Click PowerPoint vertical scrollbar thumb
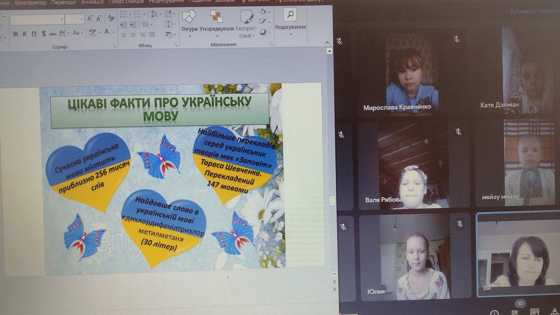Viewport: 560px width, 315px height. (x=332, y=201)
